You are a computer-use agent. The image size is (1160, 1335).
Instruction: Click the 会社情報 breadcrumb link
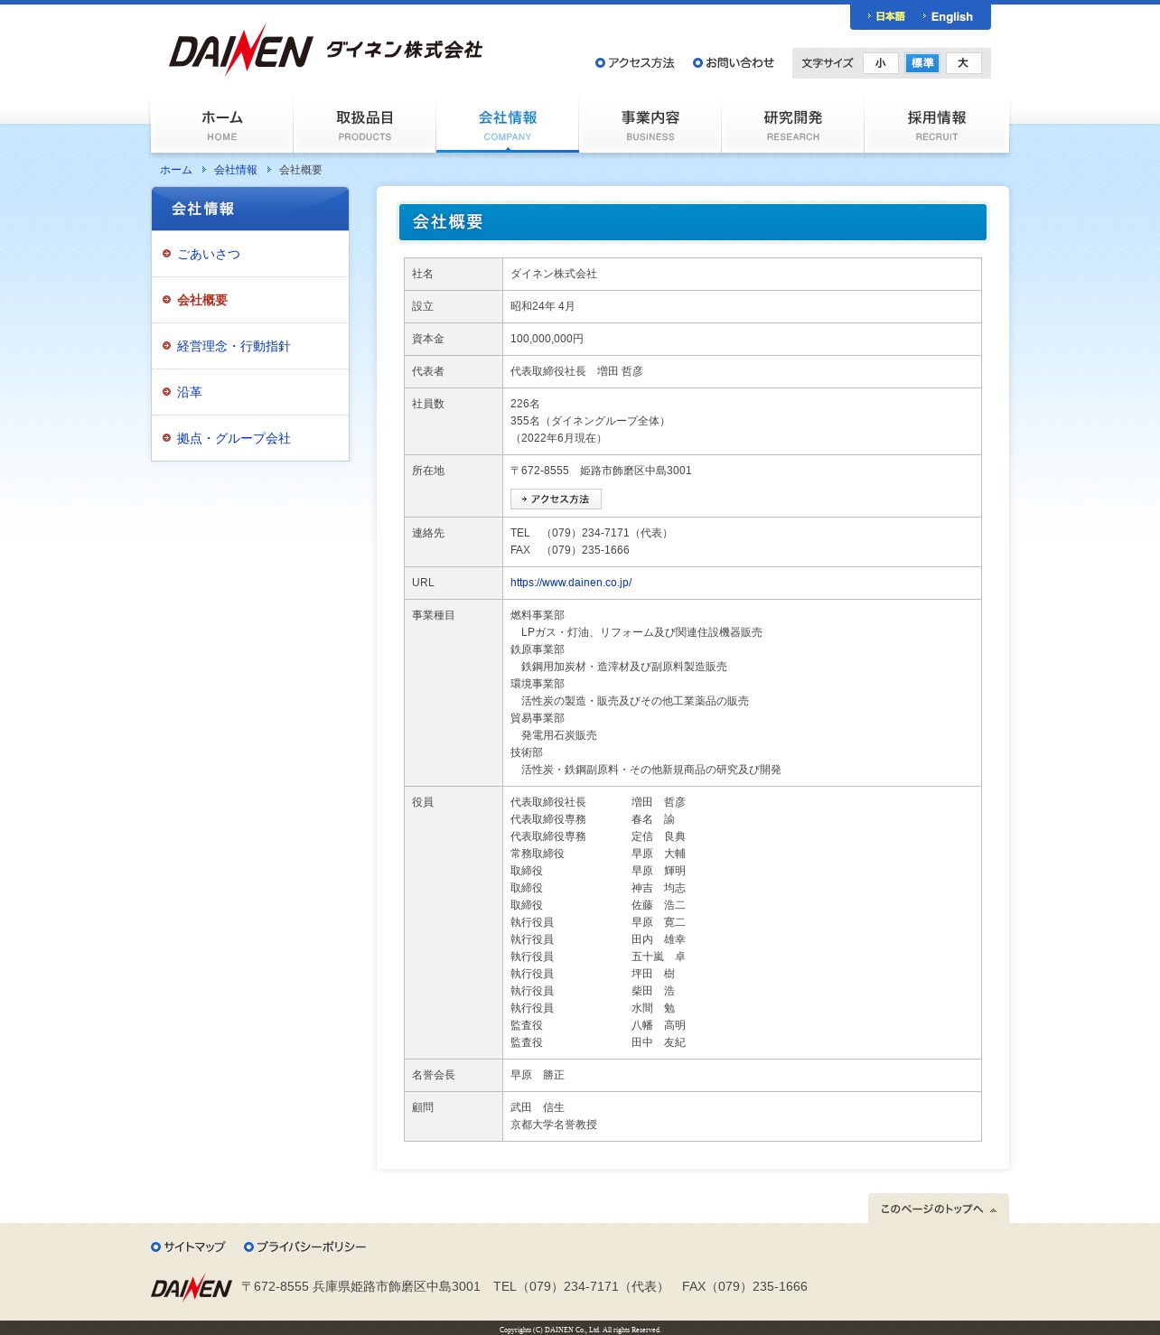tap(236, 170)
